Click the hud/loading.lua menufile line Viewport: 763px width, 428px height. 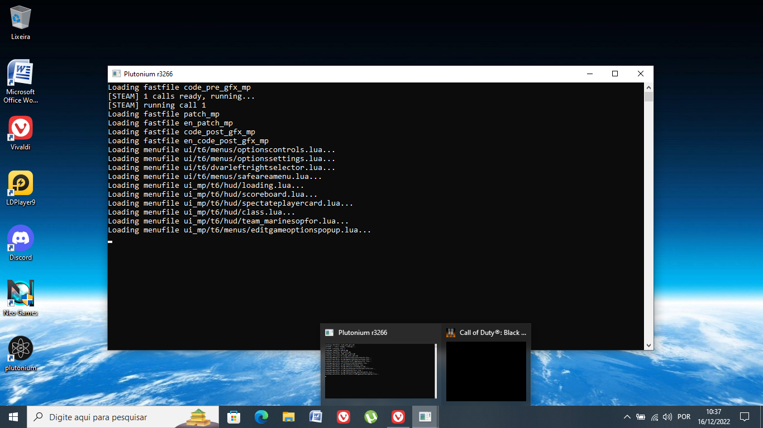point(206,186)
